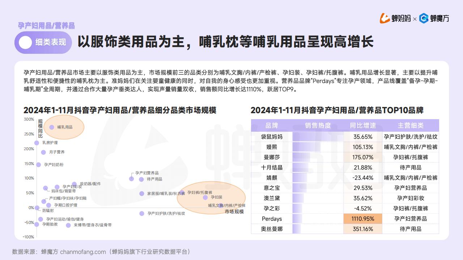Click the 孕之彩 brand cell
Screen dimensions: 463x260
click(272, 208)
